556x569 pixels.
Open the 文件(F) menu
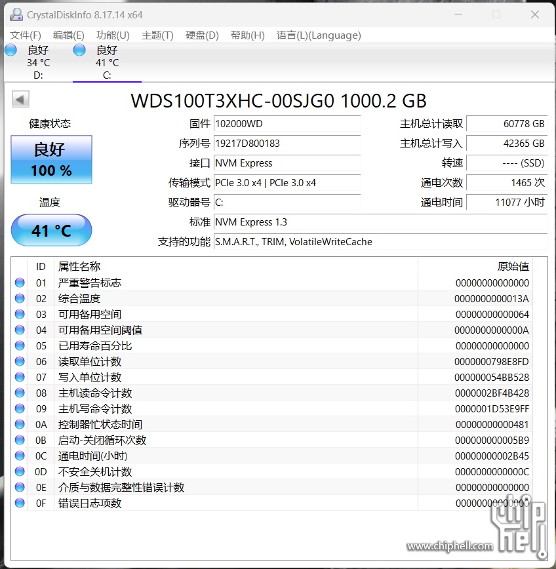26,35
